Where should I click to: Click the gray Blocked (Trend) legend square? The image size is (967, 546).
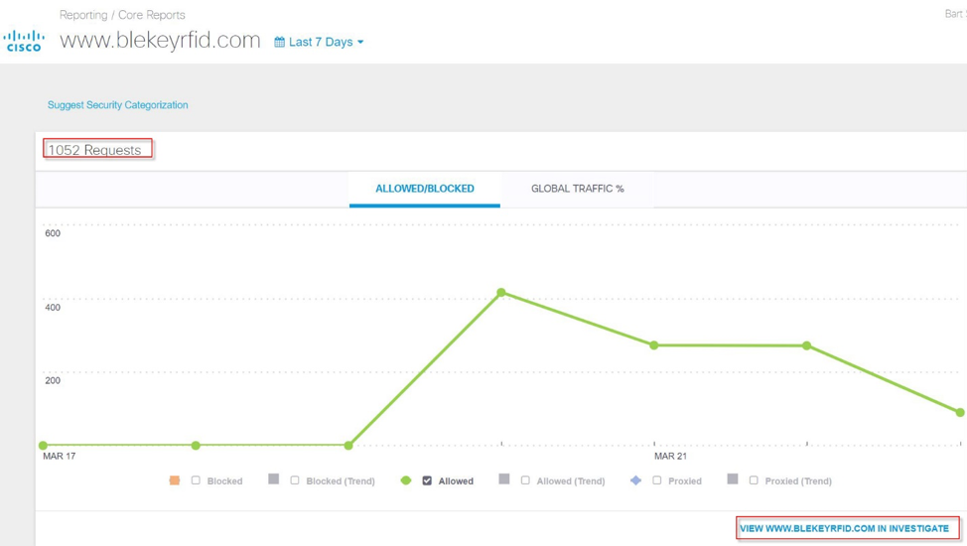click(274, 479)
